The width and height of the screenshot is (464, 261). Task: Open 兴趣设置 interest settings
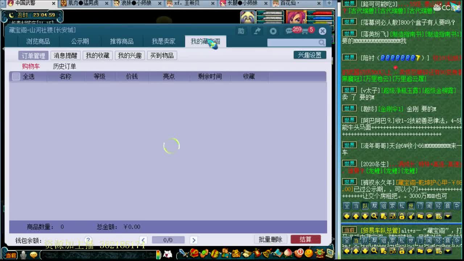tap(310, 55)
